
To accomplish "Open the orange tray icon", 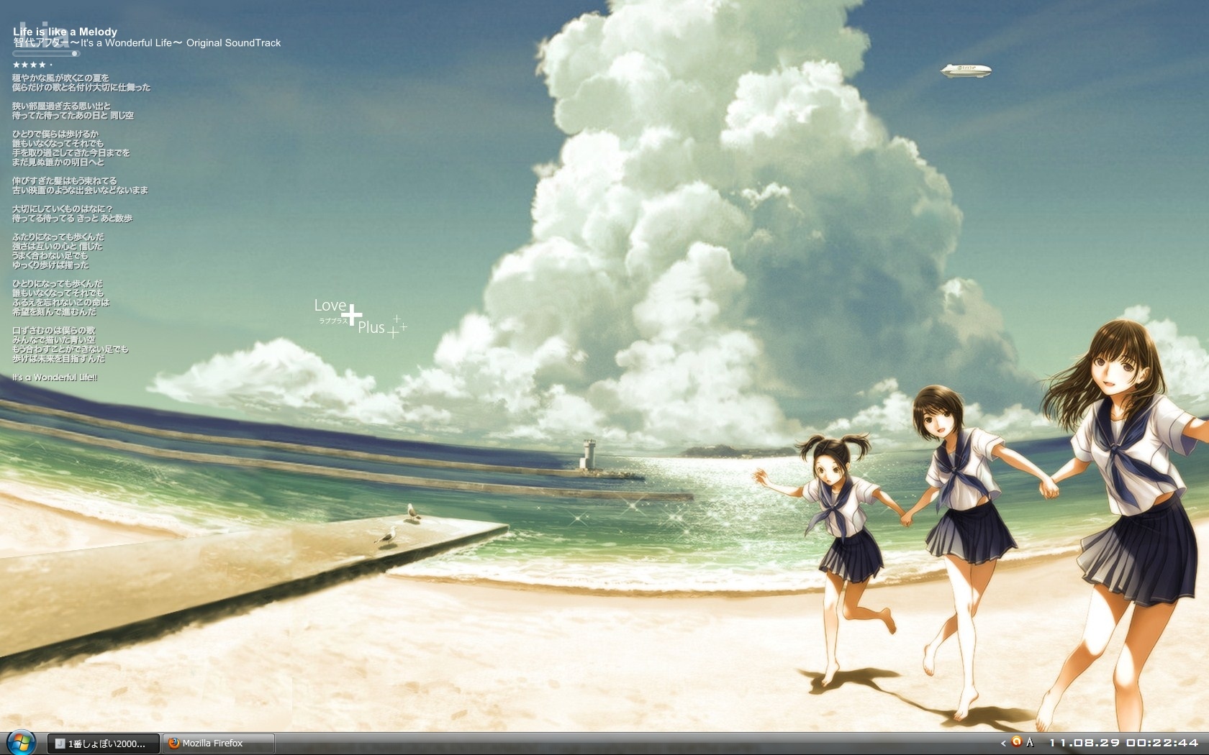I will (x=1016, y=742).
